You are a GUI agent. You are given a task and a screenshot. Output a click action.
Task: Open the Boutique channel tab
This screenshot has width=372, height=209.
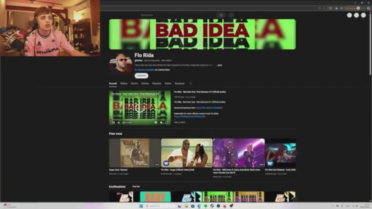click(x=180, y=84)
